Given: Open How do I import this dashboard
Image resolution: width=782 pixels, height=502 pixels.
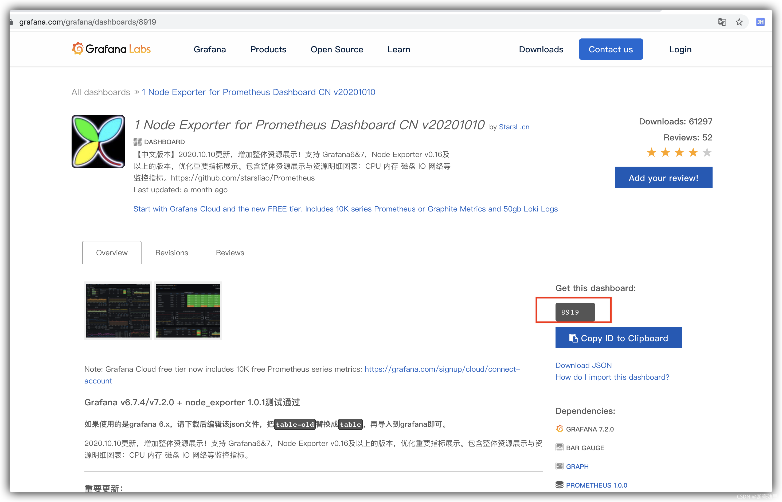Looking at the screenshot, I should click(x=612, y=377).
